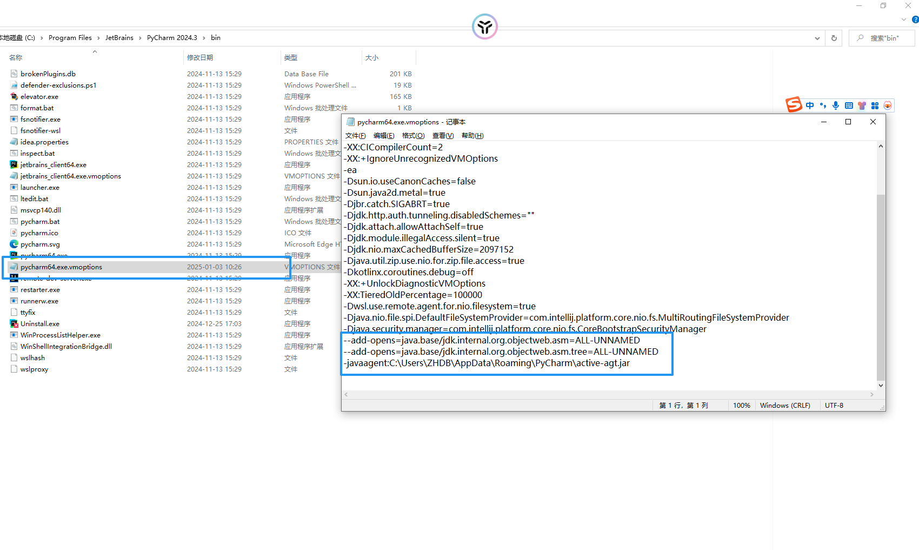The height and width of the screenshot is (550, 919).
Task: Click the search "bin" box
Action: 882,38
